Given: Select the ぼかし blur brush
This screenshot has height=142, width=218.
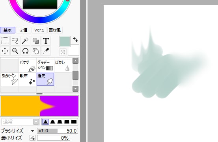Looking at the screenshot, I should (63, 65).
